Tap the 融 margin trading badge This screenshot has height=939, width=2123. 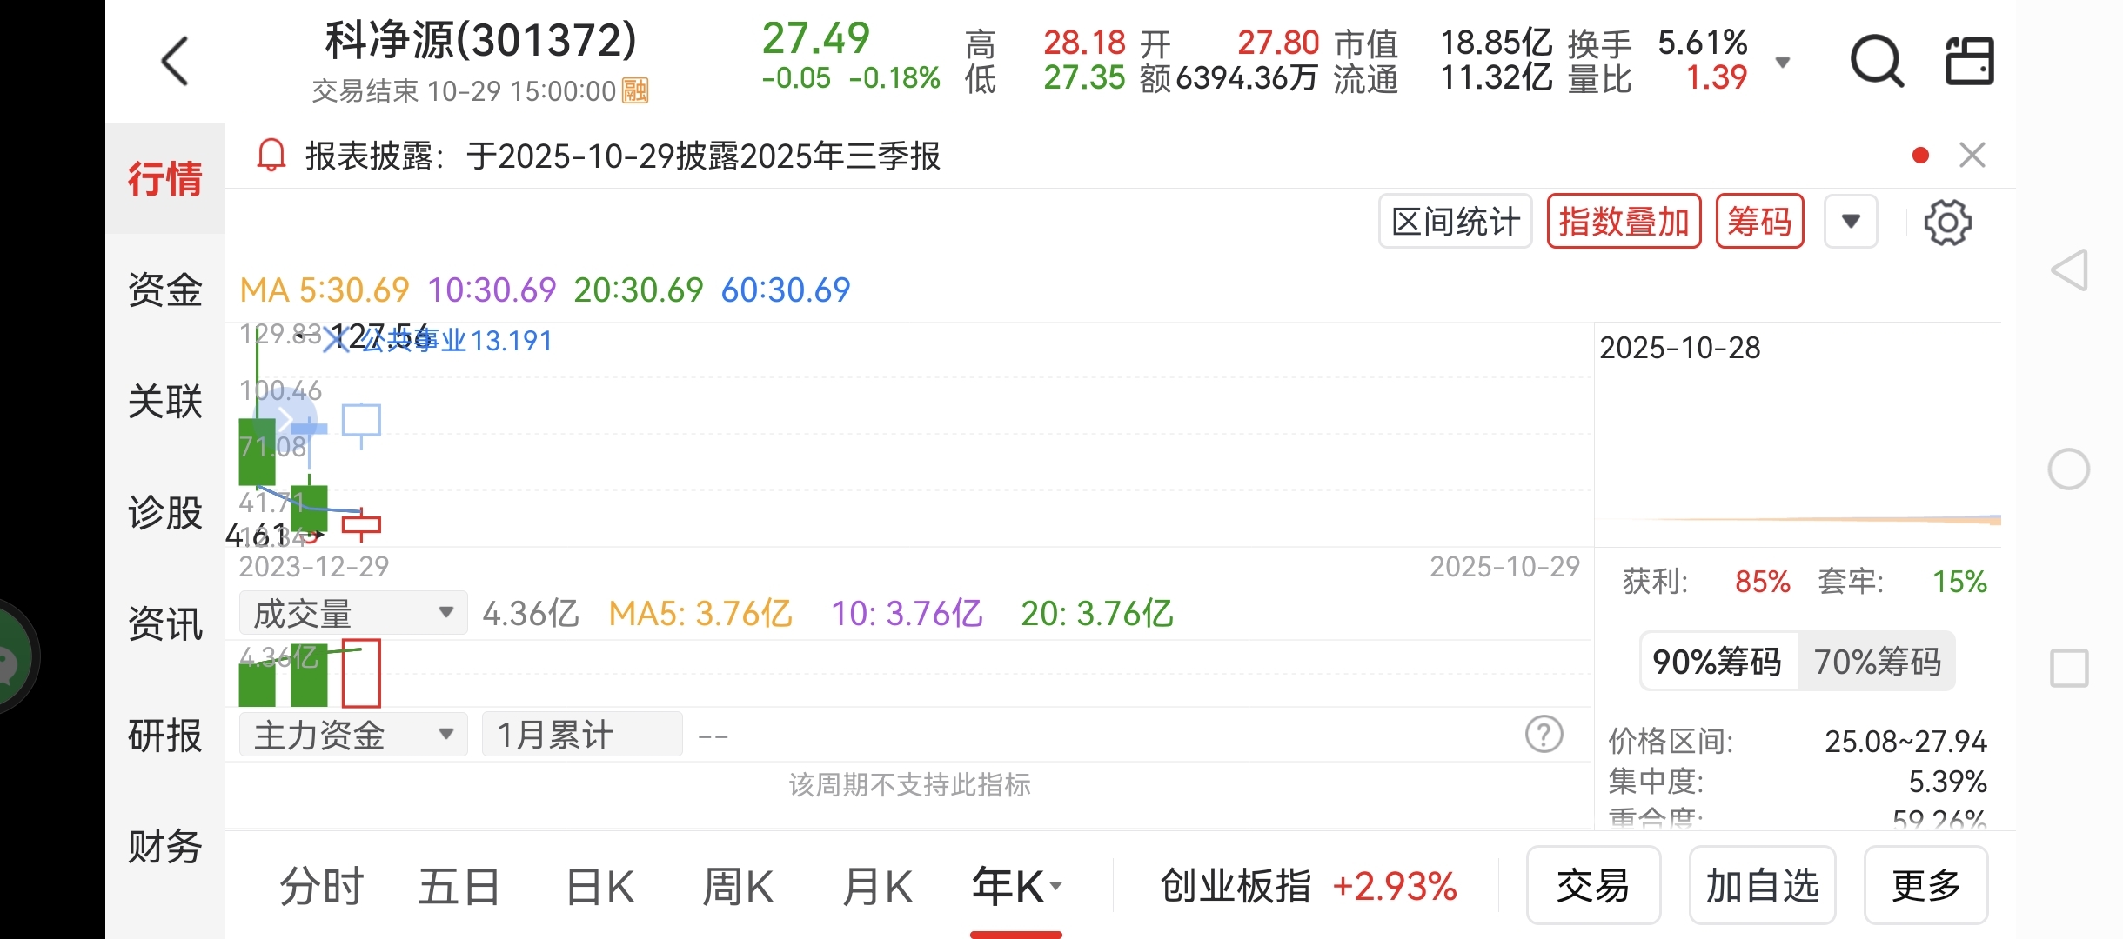[635, 90]
